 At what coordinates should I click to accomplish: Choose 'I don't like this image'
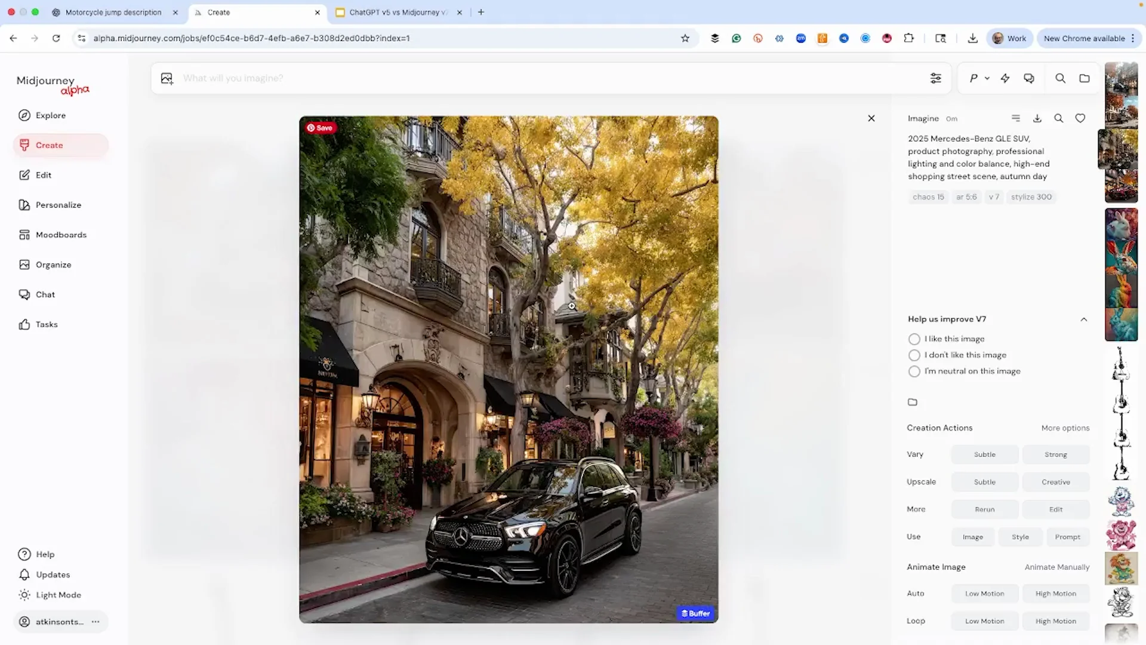tap(914, 355)
